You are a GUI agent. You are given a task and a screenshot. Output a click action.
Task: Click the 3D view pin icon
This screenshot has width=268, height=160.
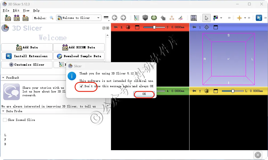194,27
